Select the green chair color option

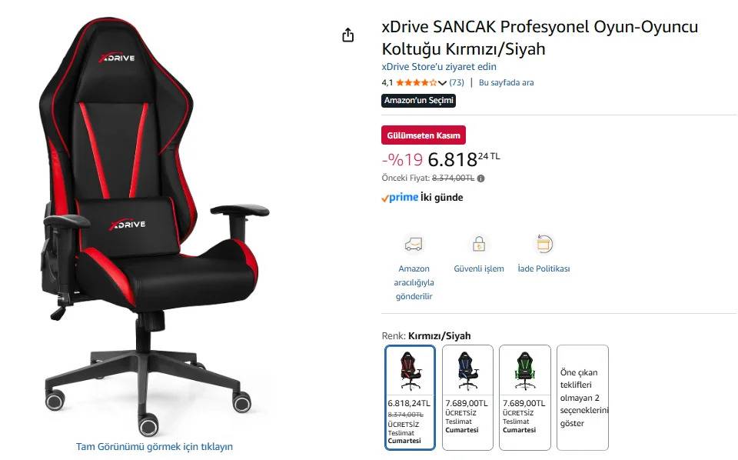point(525,398)
